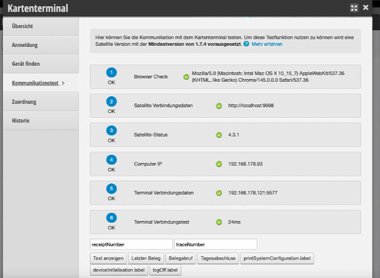Click green check beside Terminal Verbindungstest
This screenshot has width=380, height=278.
point(219,222)
